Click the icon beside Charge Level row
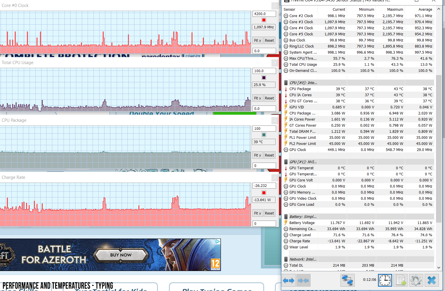This screenshot has height=291, width=445. click(286, 235)
